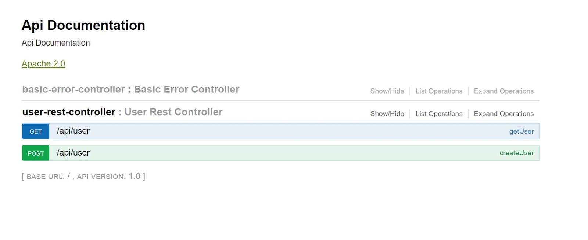Image resolution: width=588 pixels, height=240 pixels.
Task: Open the Apache 2.0 license link
Action: pos(43,63)
